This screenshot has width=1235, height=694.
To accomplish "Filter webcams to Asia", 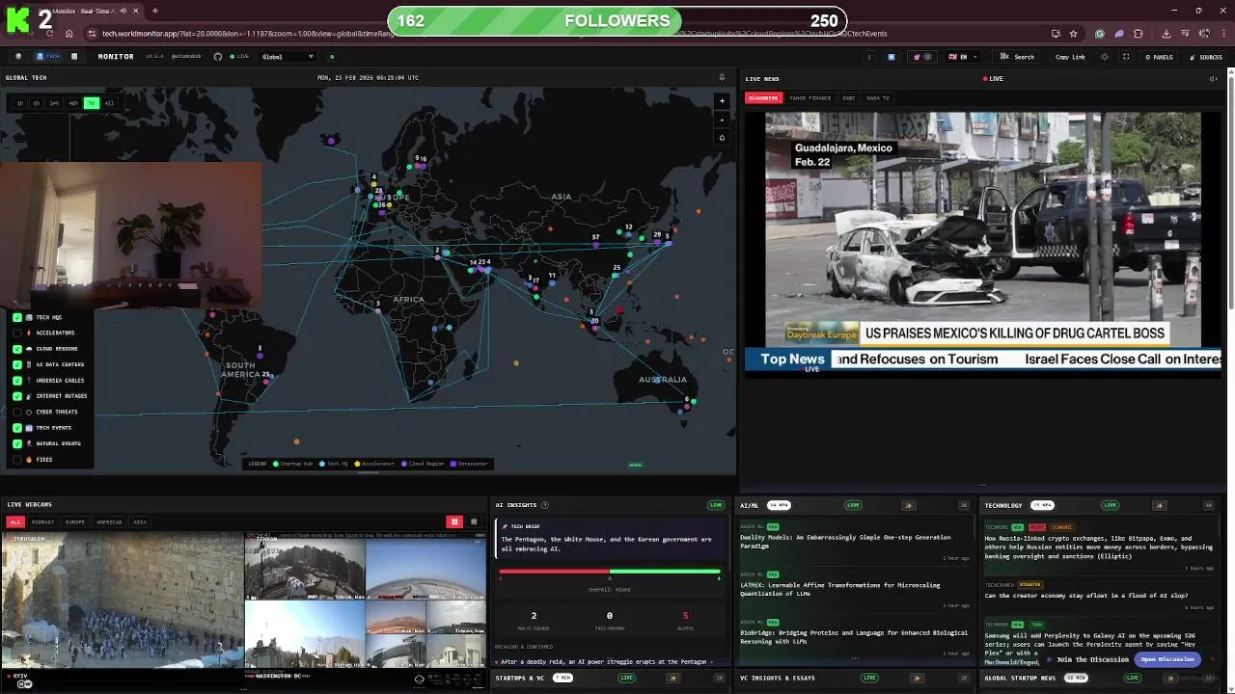I will click(x=140, y=522).
